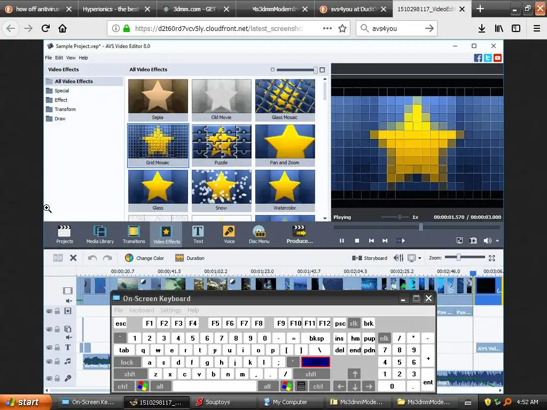Adjust the timeline Zoom slider

(458, 257)
